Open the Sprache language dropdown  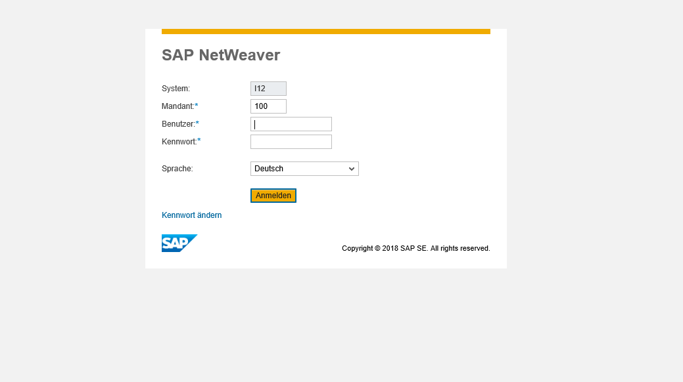click(304, 169)
